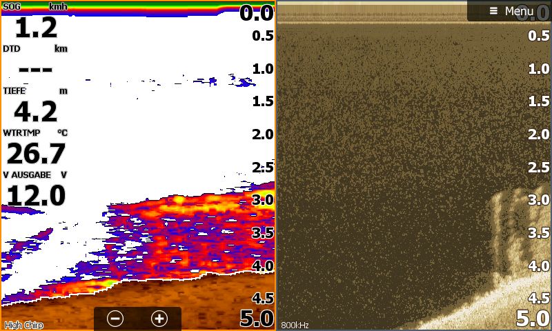Open the Menu by its text label
The width and height of the screenshot is (552, 331).
(518, 11)
